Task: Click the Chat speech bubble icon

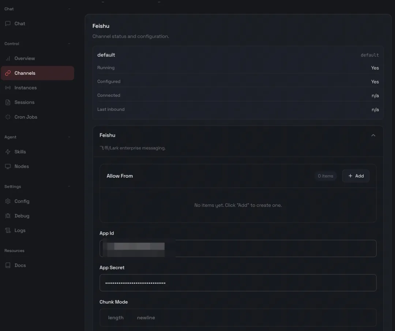Action: 8,23
